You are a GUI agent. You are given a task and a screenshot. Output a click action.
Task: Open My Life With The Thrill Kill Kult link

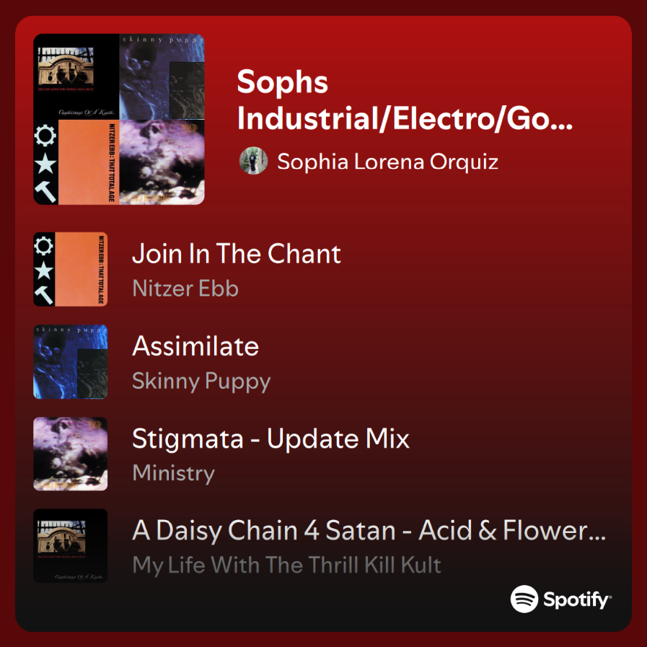[286, 565]
